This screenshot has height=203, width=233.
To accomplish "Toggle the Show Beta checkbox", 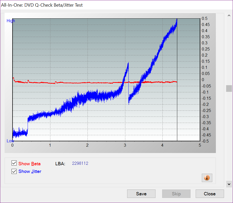I will point(14,163).
